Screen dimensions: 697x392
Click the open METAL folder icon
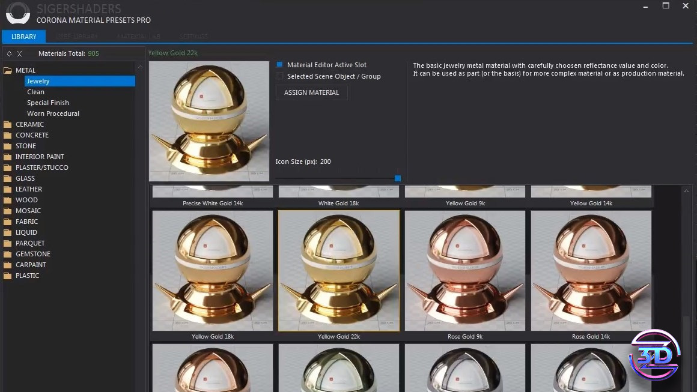click(x=8, y=70)
